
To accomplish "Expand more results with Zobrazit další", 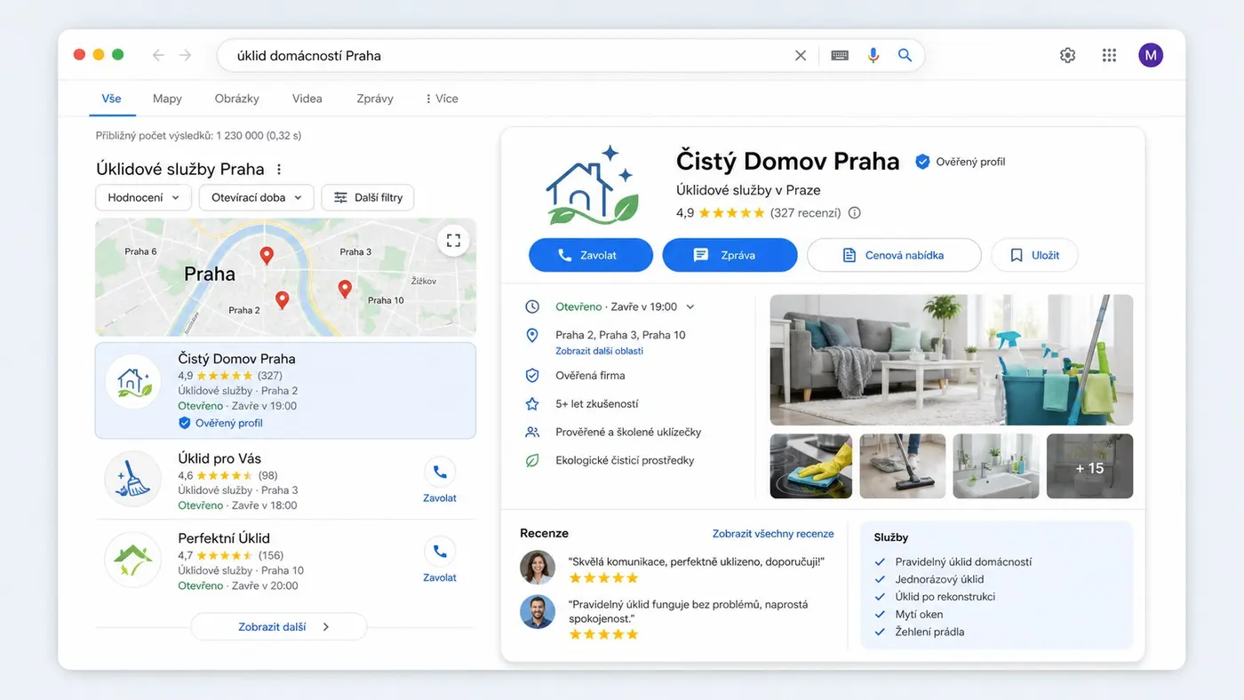I will coord(279,626).
